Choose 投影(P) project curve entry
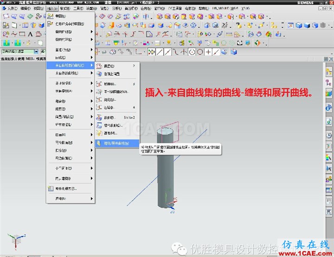Image resolution: width=334 pixels, height=257 pixels. 117,117
